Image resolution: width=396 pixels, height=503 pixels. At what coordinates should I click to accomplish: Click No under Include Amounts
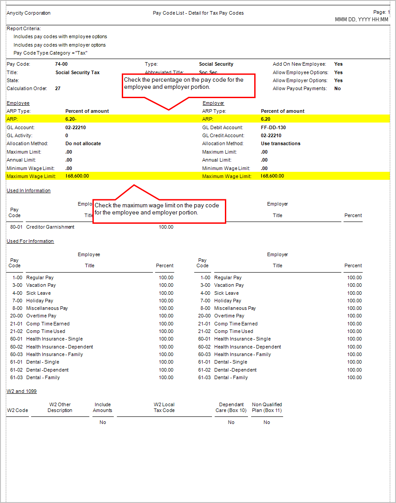tap(103, 423)
